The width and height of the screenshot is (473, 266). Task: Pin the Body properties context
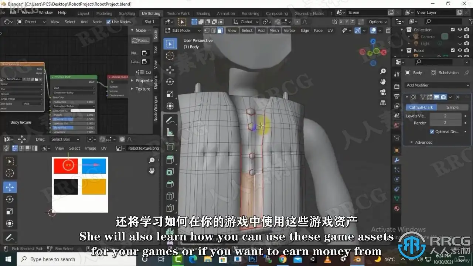467,73
